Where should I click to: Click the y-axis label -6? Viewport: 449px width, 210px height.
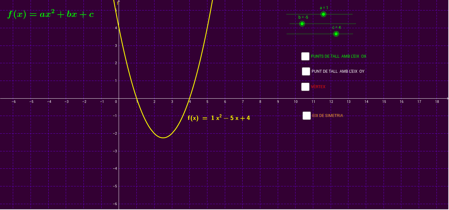click(x=115, y=204)
